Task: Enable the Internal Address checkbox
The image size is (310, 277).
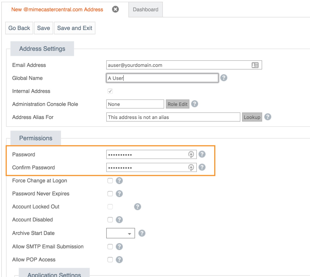Action: coord(110,91)
